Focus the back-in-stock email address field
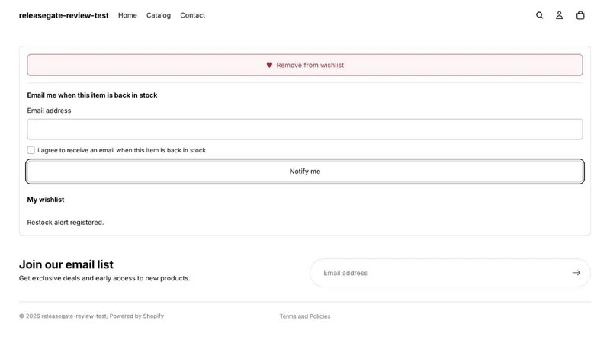The image size is (610, 343). [305, 130]
